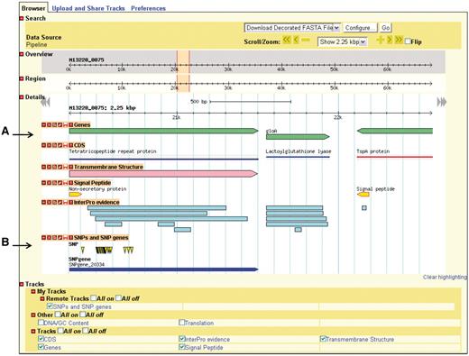Zoom in using the yellow plus icon
The width and height of the screenshot is (469, 356).
point(381,40)
